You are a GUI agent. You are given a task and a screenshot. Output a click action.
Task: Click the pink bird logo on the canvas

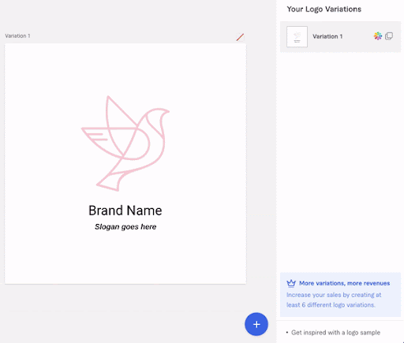(x=125, y=144)
